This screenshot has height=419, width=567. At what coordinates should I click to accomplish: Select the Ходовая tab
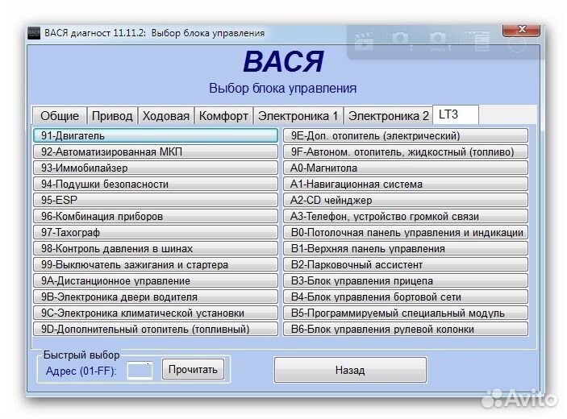click(165, 116)
